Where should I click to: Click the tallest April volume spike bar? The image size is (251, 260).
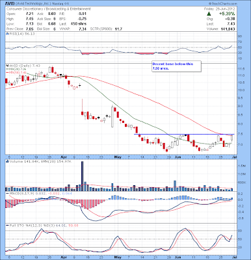pyautogui.click(x=82, y=176)
